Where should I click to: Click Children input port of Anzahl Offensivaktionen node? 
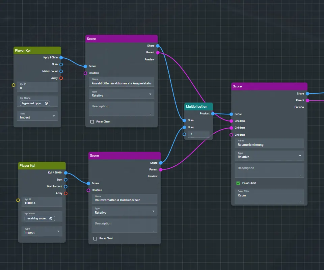coord(85,73)
